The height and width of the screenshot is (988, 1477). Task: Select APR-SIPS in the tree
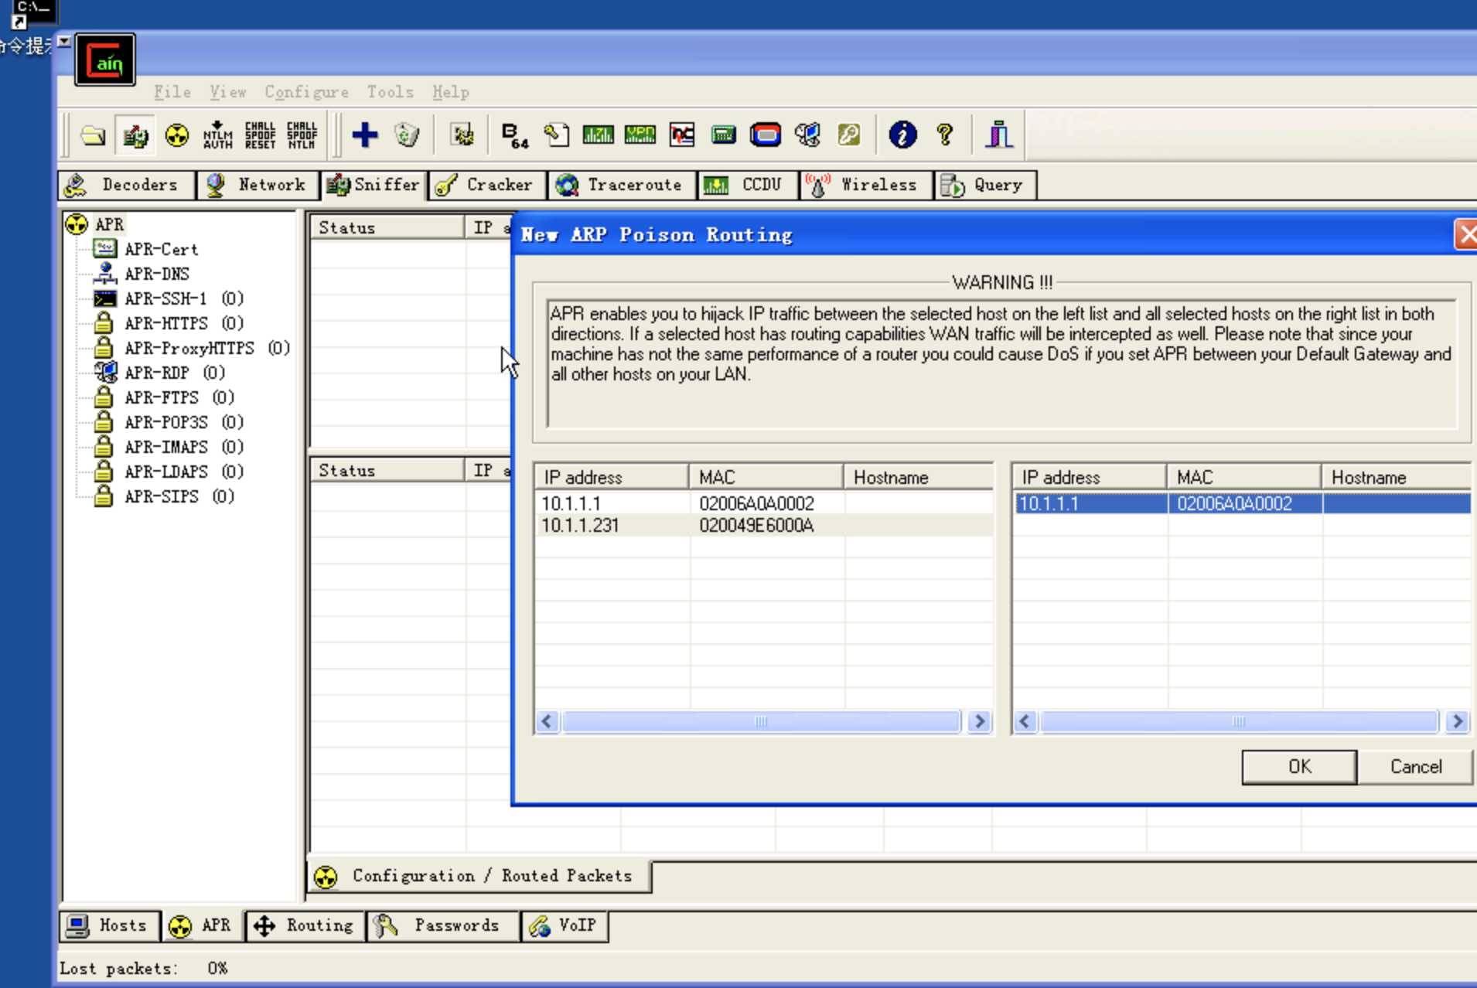pos(179,496)
